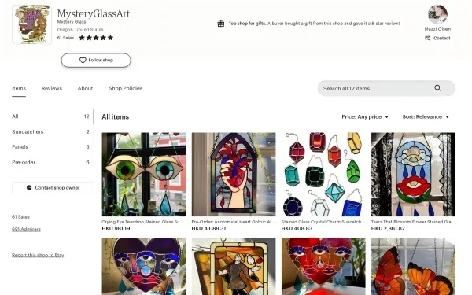The height and width of the screenshot is (295, 472).
Task: Click the five-star rating
Action: pyautogui.click(x=96, y=38)
